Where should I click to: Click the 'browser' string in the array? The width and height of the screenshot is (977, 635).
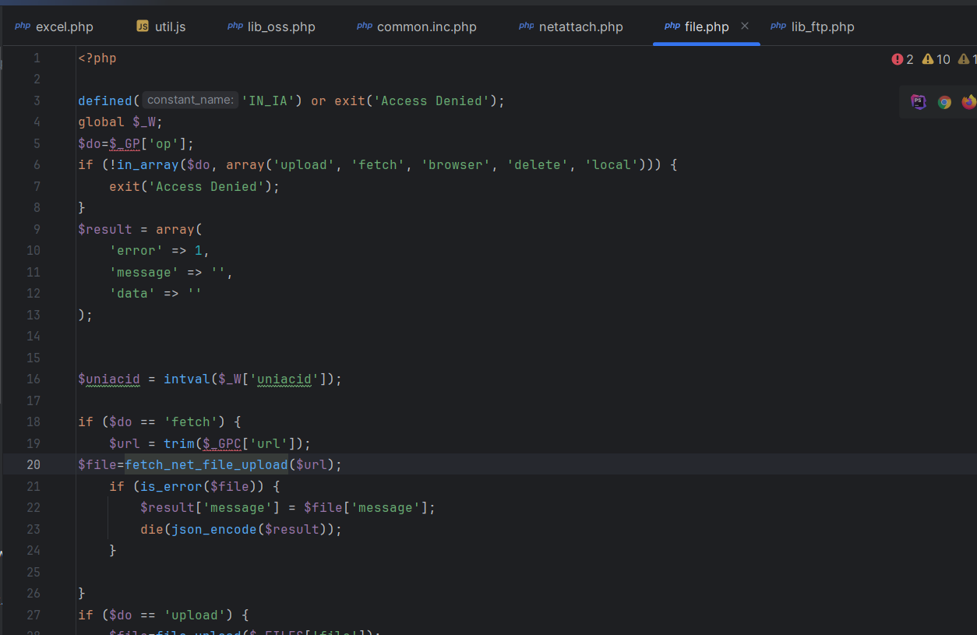456,165
